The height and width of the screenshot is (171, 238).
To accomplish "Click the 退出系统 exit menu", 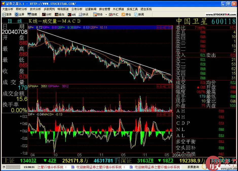I will 146,9.
